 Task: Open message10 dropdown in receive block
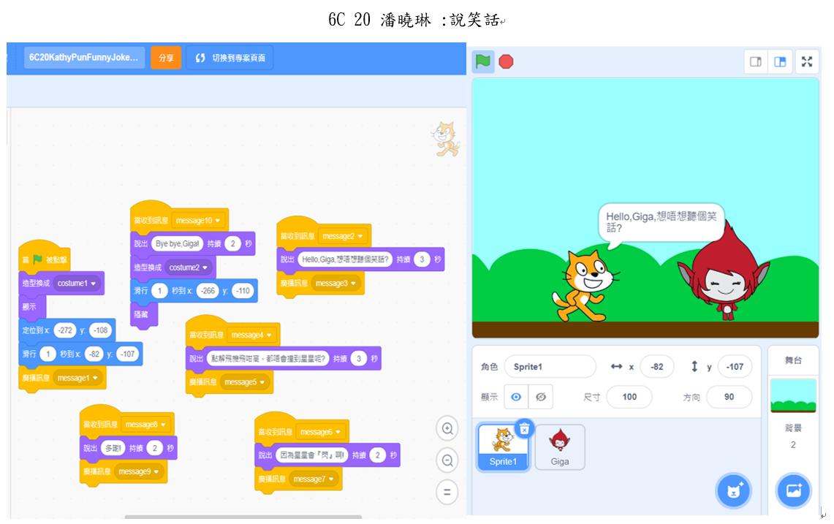[x=198, y=220]
